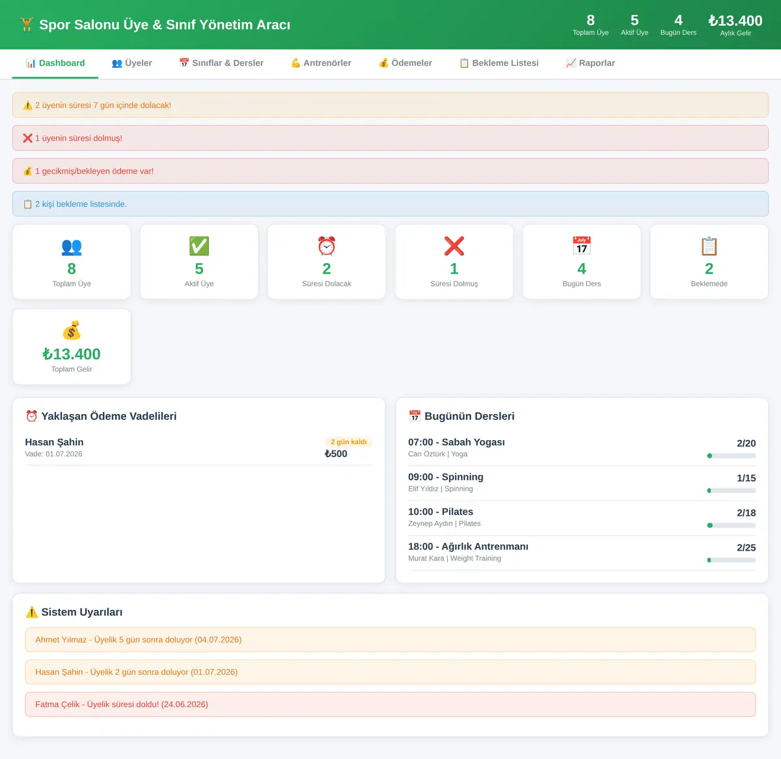Click the ₺13.400 Aylık Gelir header stat

pos(735,25)
